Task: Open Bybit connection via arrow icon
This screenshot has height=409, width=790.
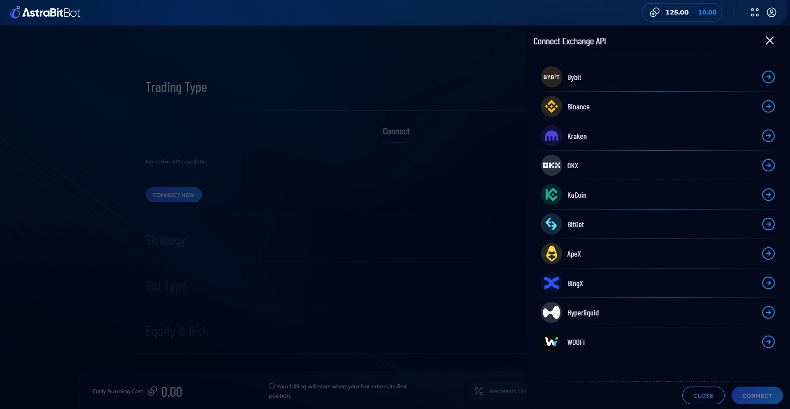Action: pyautogui.click(x=768, y=77)
